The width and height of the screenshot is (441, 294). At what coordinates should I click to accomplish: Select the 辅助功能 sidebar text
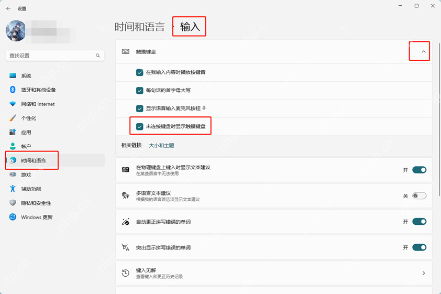pyautogui.click(x=31, y=189)
